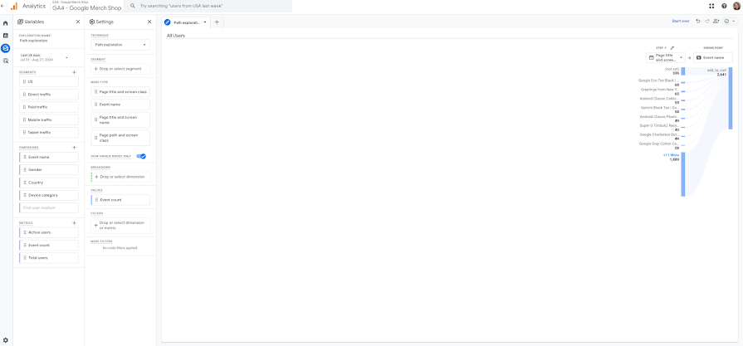Select the Device category dimension
This screenshot has width=743, height=346.
(x=49, y=196)
